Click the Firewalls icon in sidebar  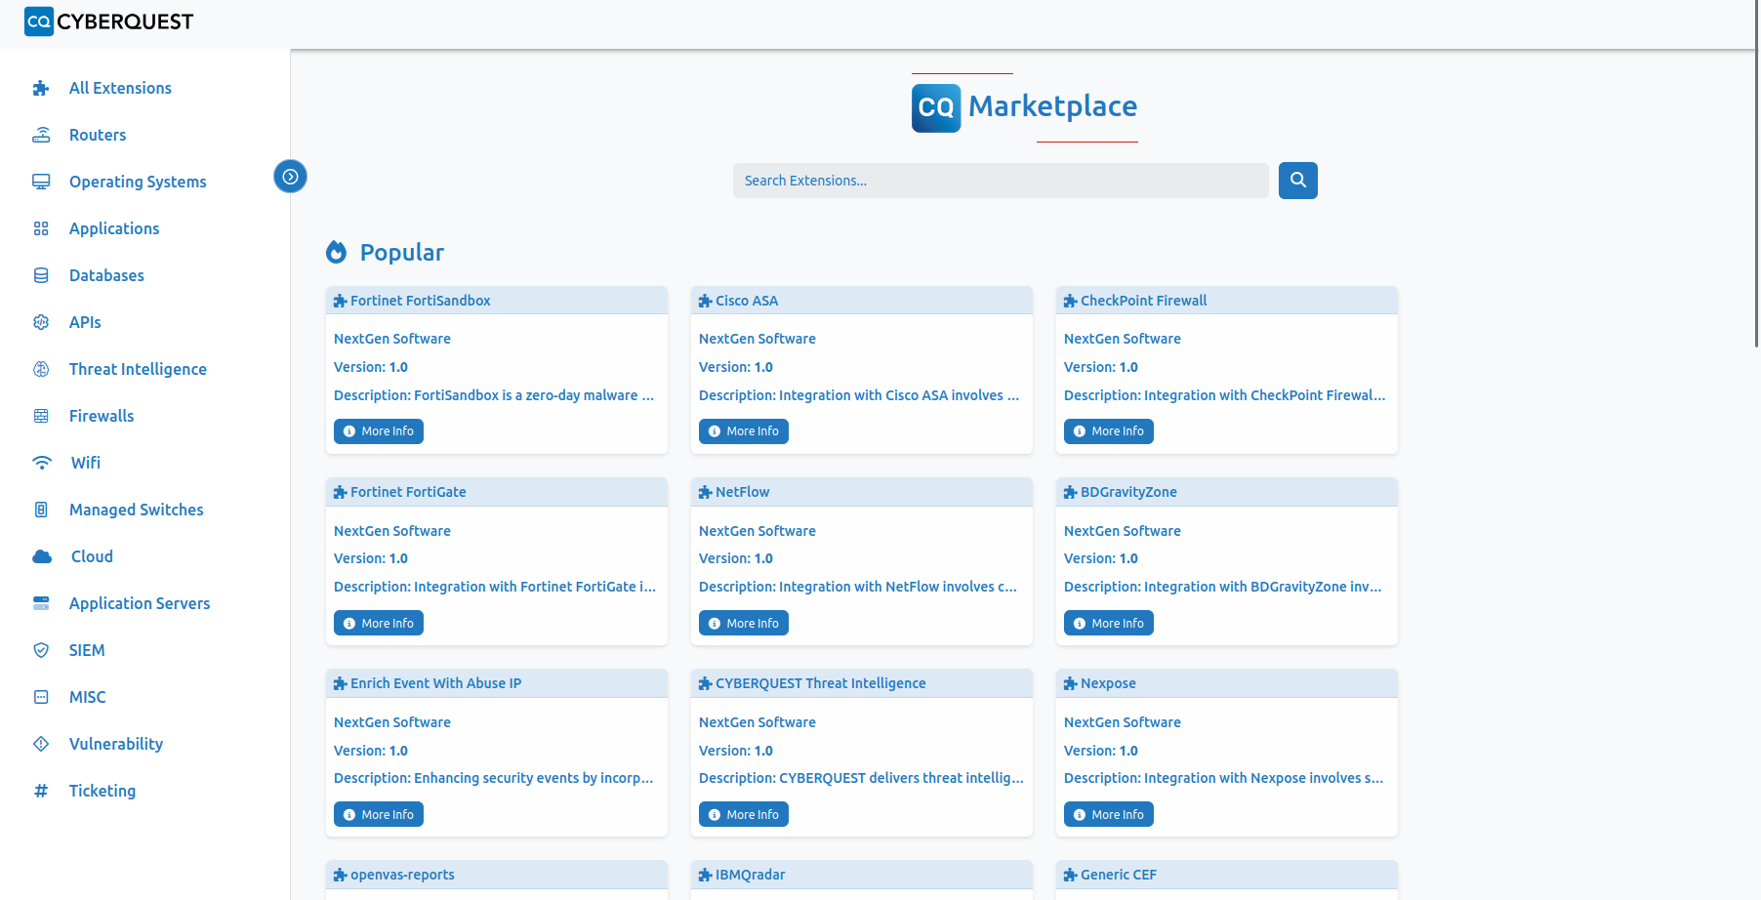coord(41,416)
